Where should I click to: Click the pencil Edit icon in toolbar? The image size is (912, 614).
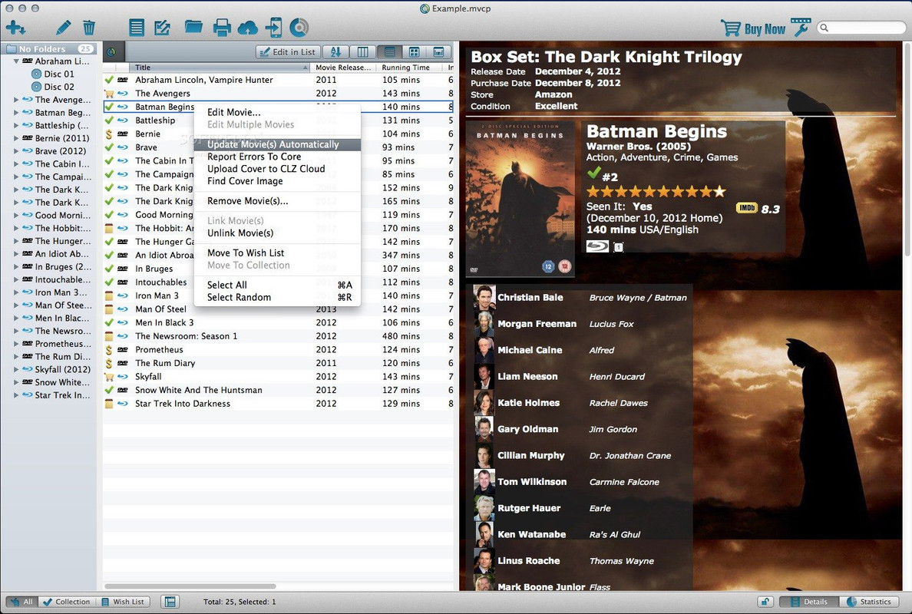click(x=64, y=28)
